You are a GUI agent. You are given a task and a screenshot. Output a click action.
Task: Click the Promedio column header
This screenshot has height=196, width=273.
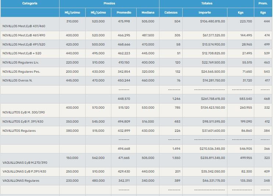[124, 12]
